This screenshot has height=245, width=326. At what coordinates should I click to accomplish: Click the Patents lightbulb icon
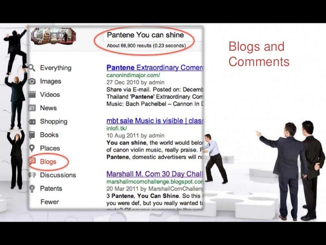click(x=32, y=188)
